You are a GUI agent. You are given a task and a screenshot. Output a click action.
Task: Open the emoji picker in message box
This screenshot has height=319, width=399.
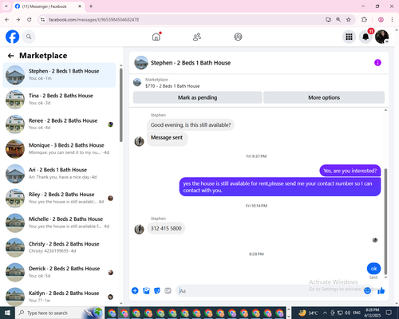pyautogui.click(x=367, y=290)
